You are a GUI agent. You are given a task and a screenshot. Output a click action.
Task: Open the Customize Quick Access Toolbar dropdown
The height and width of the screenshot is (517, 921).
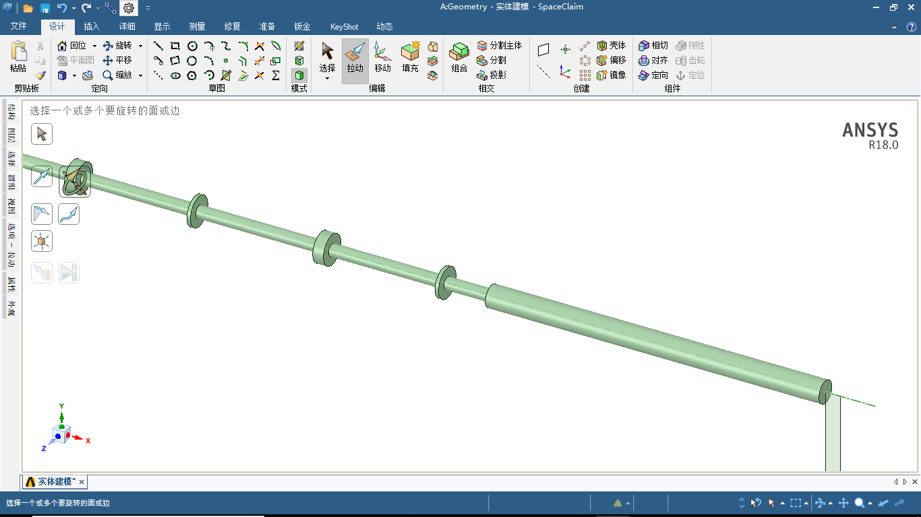[148, 8]
